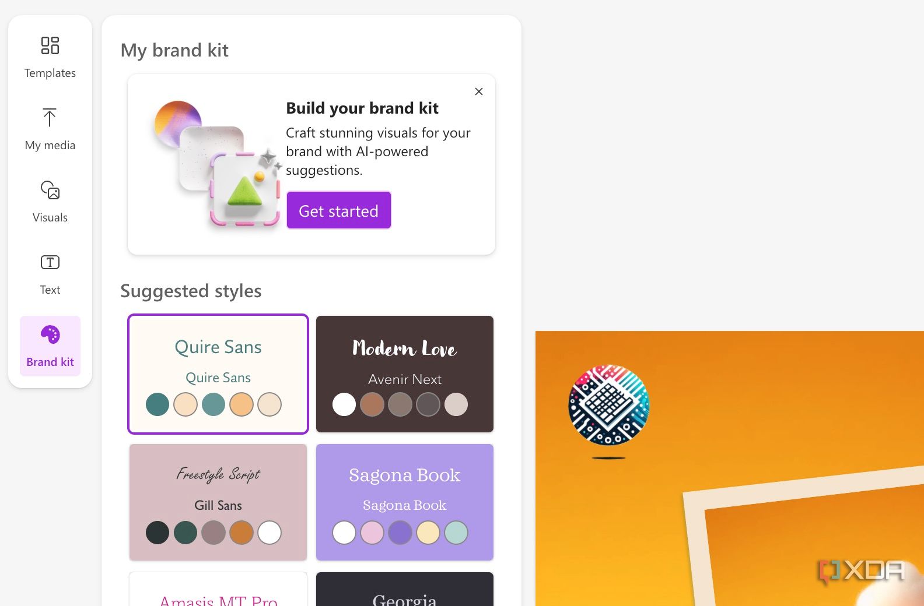
Task: Pick the teal swatch in Quire Sans
Action: coord(157,404)
